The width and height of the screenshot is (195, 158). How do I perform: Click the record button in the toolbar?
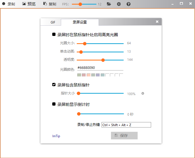[9, 4]
